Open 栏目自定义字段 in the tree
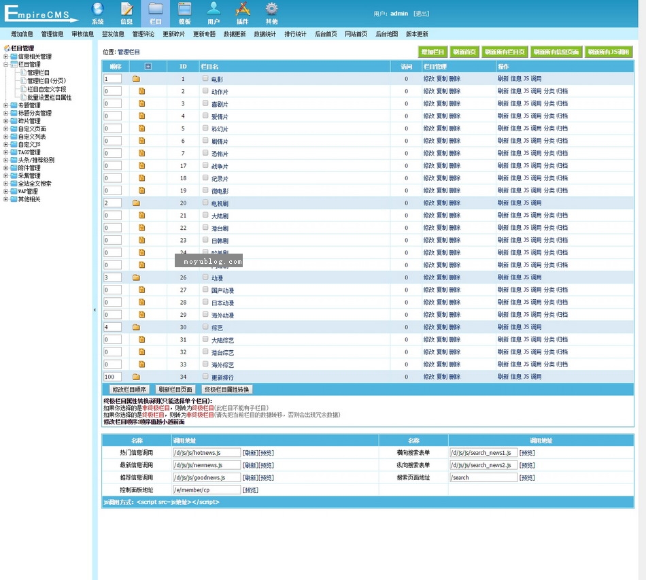646x580 pixels. [x=46, y=89]
